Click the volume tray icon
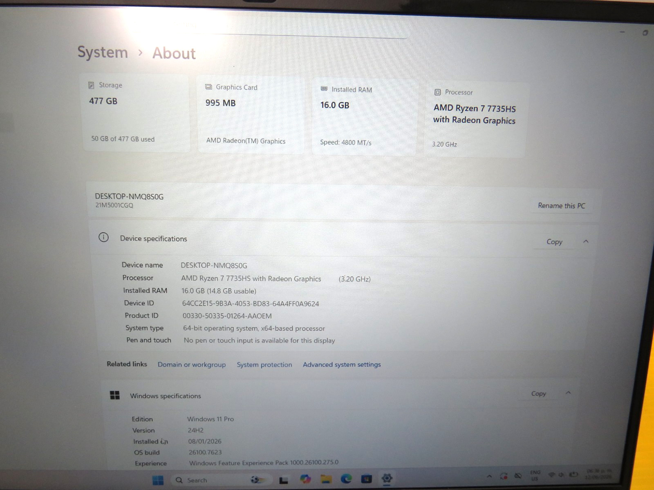This screenshot has width=654, height=490. [x=561, y=475]
